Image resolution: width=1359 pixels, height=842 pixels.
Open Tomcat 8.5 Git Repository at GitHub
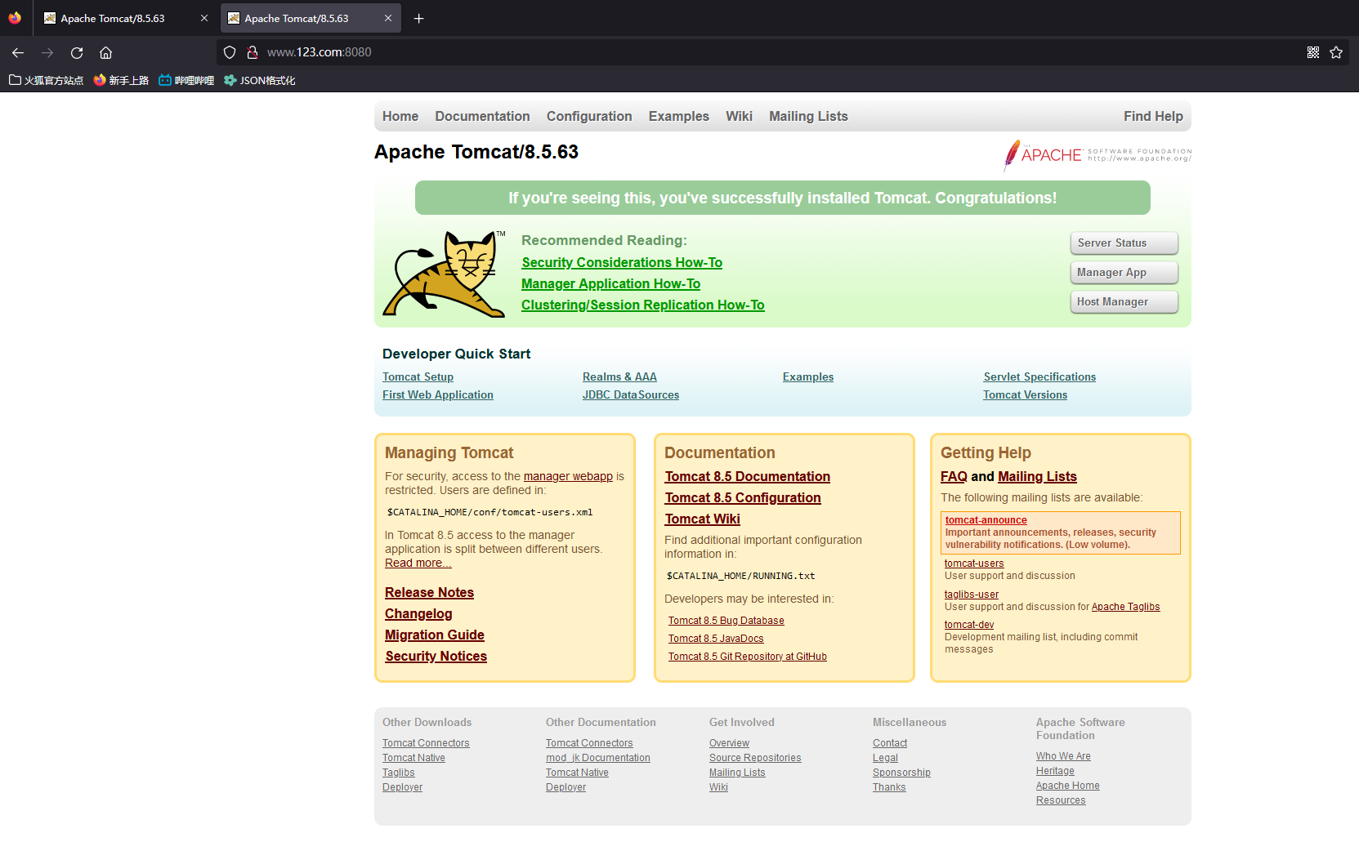[747, 657]
